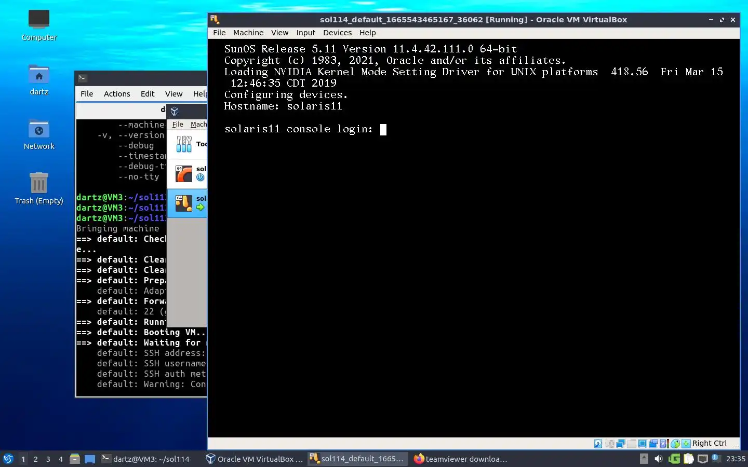Select the powered-off sol VM entry
The image size is (748, 467).
[x=188, y=173]
